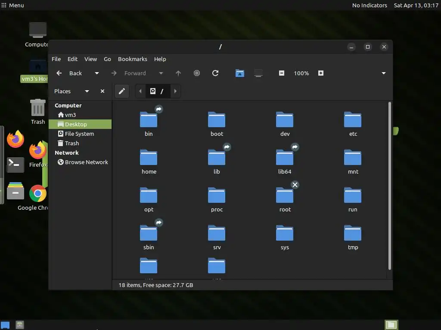
Task: Go up to the parent folder
Action: 178,73
